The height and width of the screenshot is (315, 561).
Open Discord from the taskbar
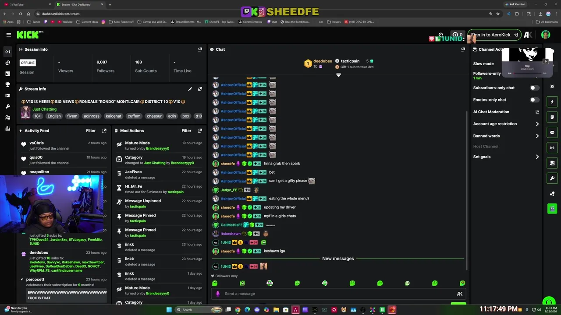tap(257, 310)
